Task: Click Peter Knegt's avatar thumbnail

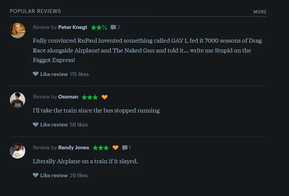Action: (x=17, y=31)
